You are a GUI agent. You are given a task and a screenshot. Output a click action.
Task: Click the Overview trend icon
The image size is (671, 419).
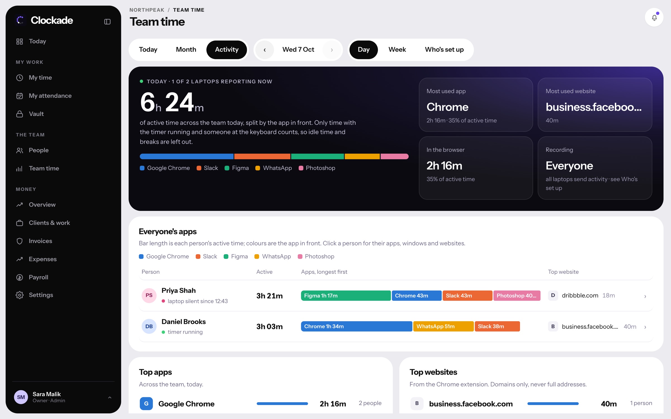20,205
